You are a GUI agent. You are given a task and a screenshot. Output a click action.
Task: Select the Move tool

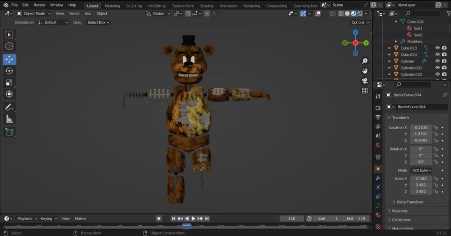tap(9, 59)
